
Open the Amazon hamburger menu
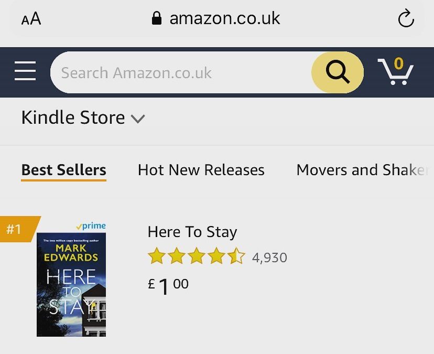click(x=24, y=72)
